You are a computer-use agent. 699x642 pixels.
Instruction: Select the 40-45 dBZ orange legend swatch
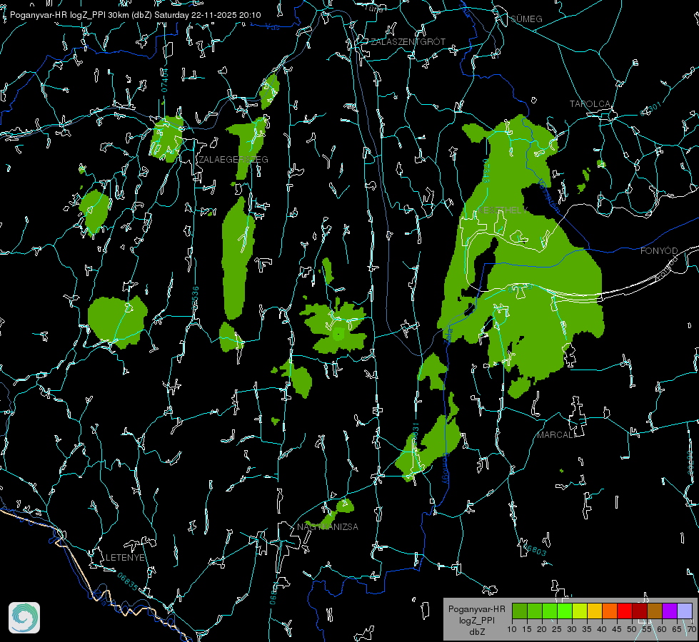coord(610,611)
